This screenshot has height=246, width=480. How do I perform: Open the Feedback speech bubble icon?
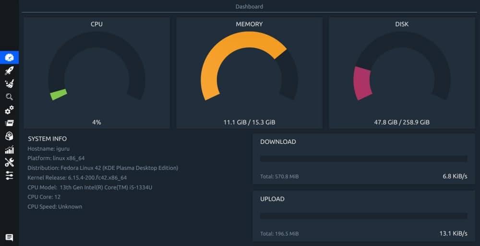tap(9, 237)
